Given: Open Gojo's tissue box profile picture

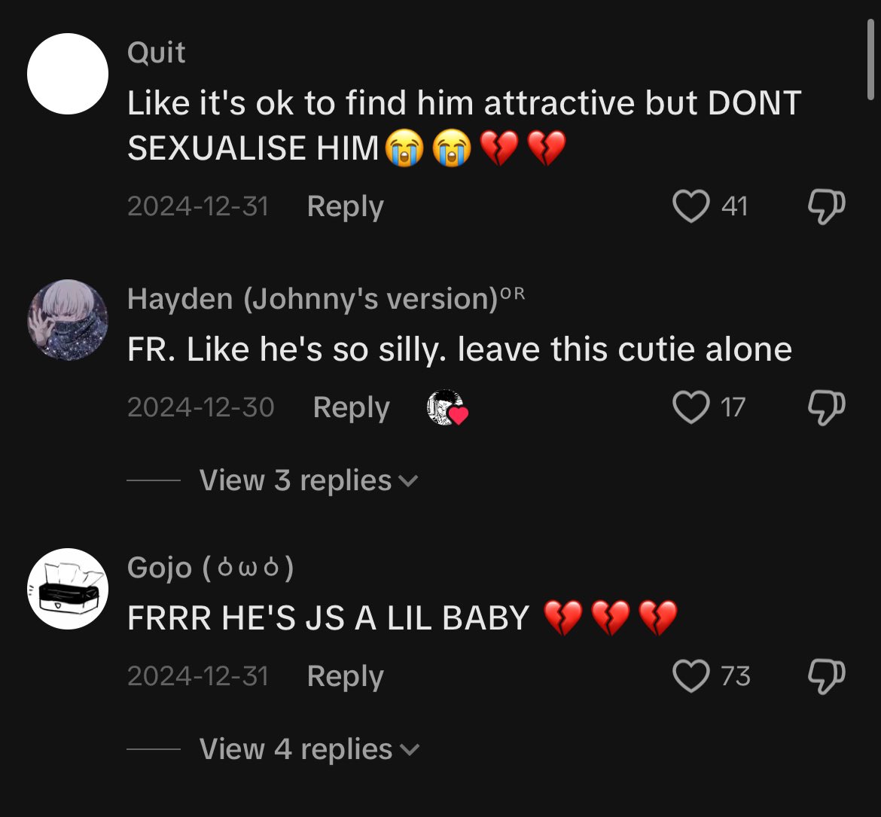Looking at the screenshot, I should pos(68,589).
